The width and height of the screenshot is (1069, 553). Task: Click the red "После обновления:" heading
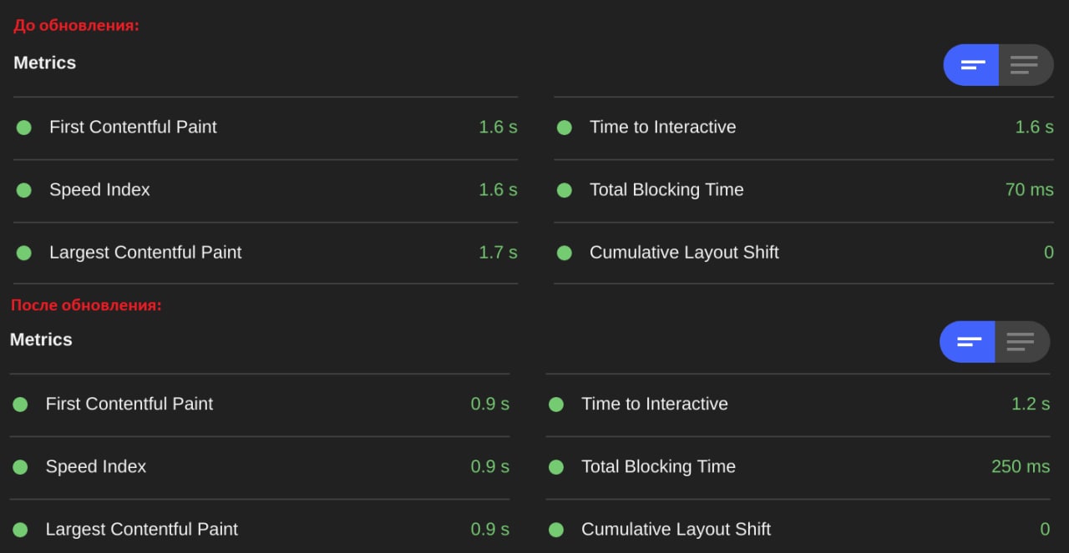click(86, 305)
